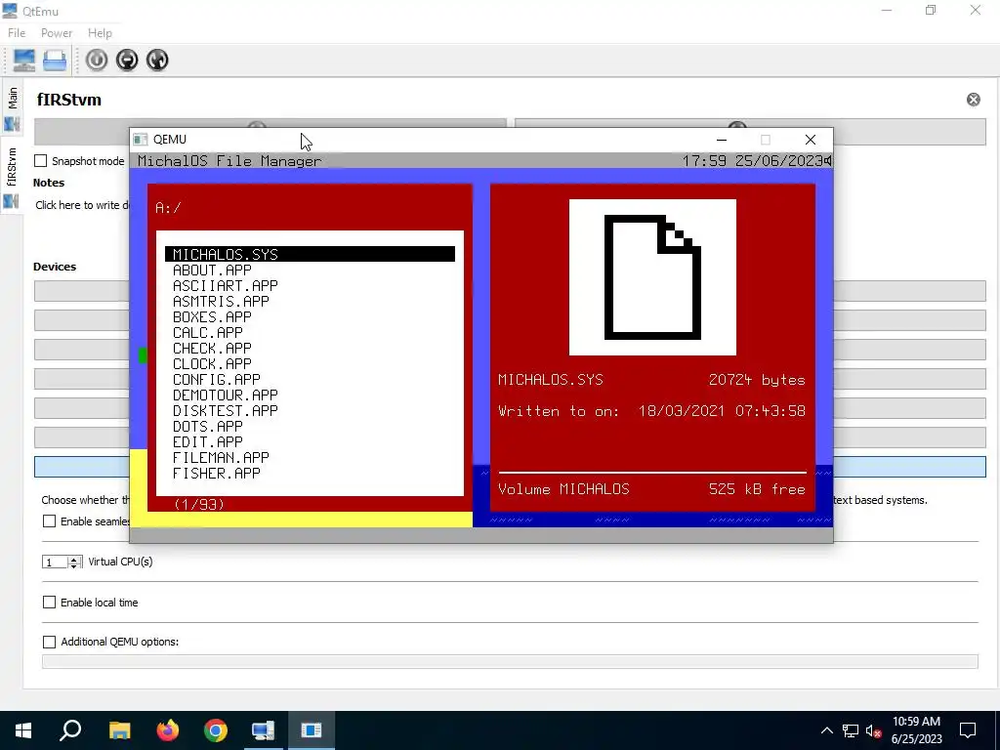Restore down the QtEmu window

click(931, 10)
